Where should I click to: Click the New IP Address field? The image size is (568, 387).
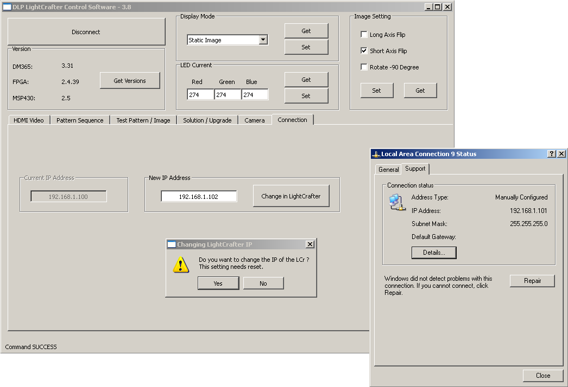click(199, 196)
